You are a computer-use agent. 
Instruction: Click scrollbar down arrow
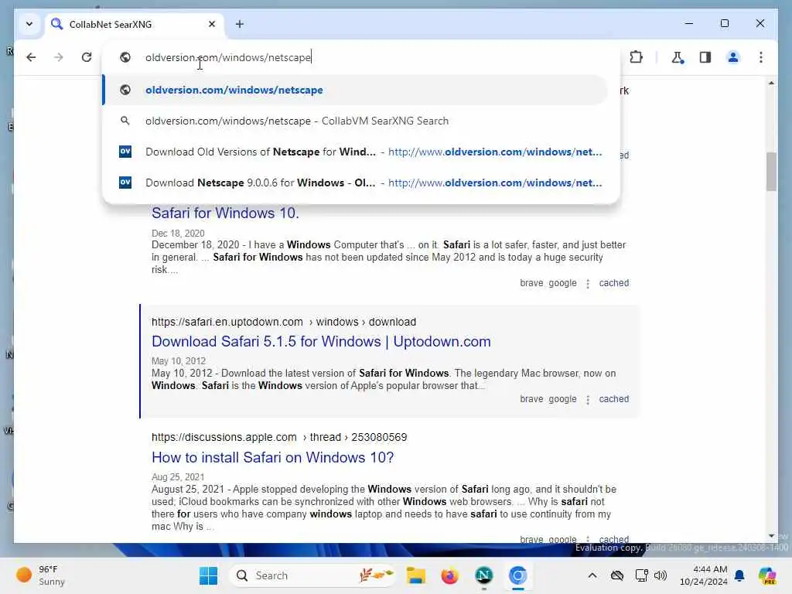pyautogui.click(x=771, y=536)
